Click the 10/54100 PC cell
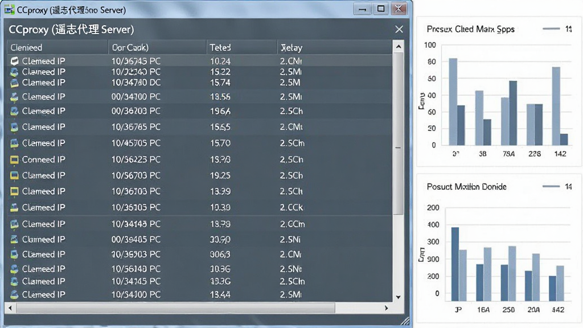The image size is (583, 328). pos(136,294)
